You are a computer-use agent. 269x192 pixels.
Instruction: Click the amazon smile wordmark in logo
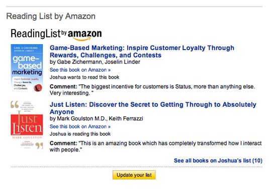85,35
